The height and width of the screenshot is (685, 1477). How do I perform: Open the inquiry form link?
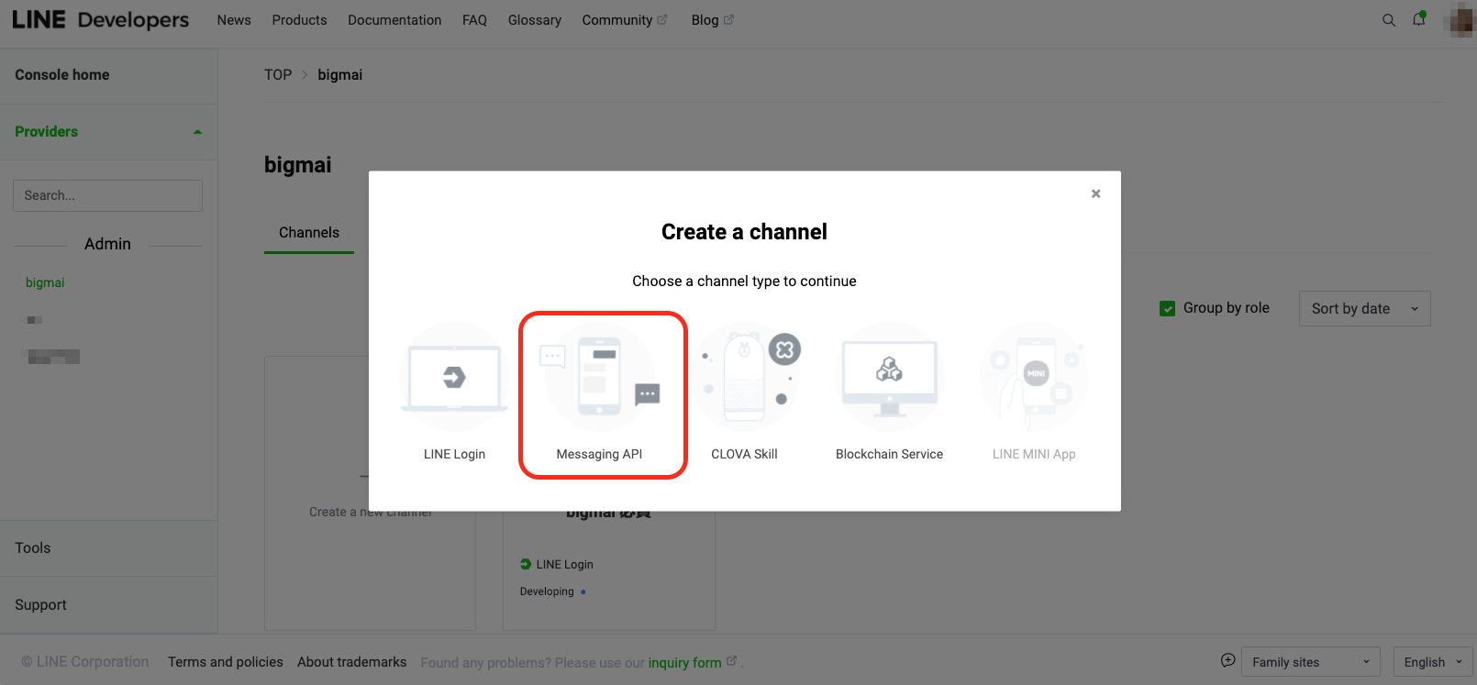click(x=685, y=662)
